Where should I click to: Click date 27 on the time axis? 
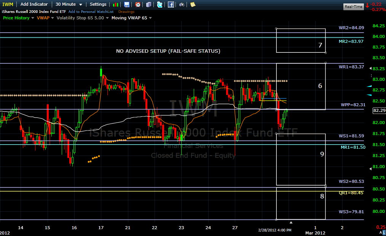235,228
